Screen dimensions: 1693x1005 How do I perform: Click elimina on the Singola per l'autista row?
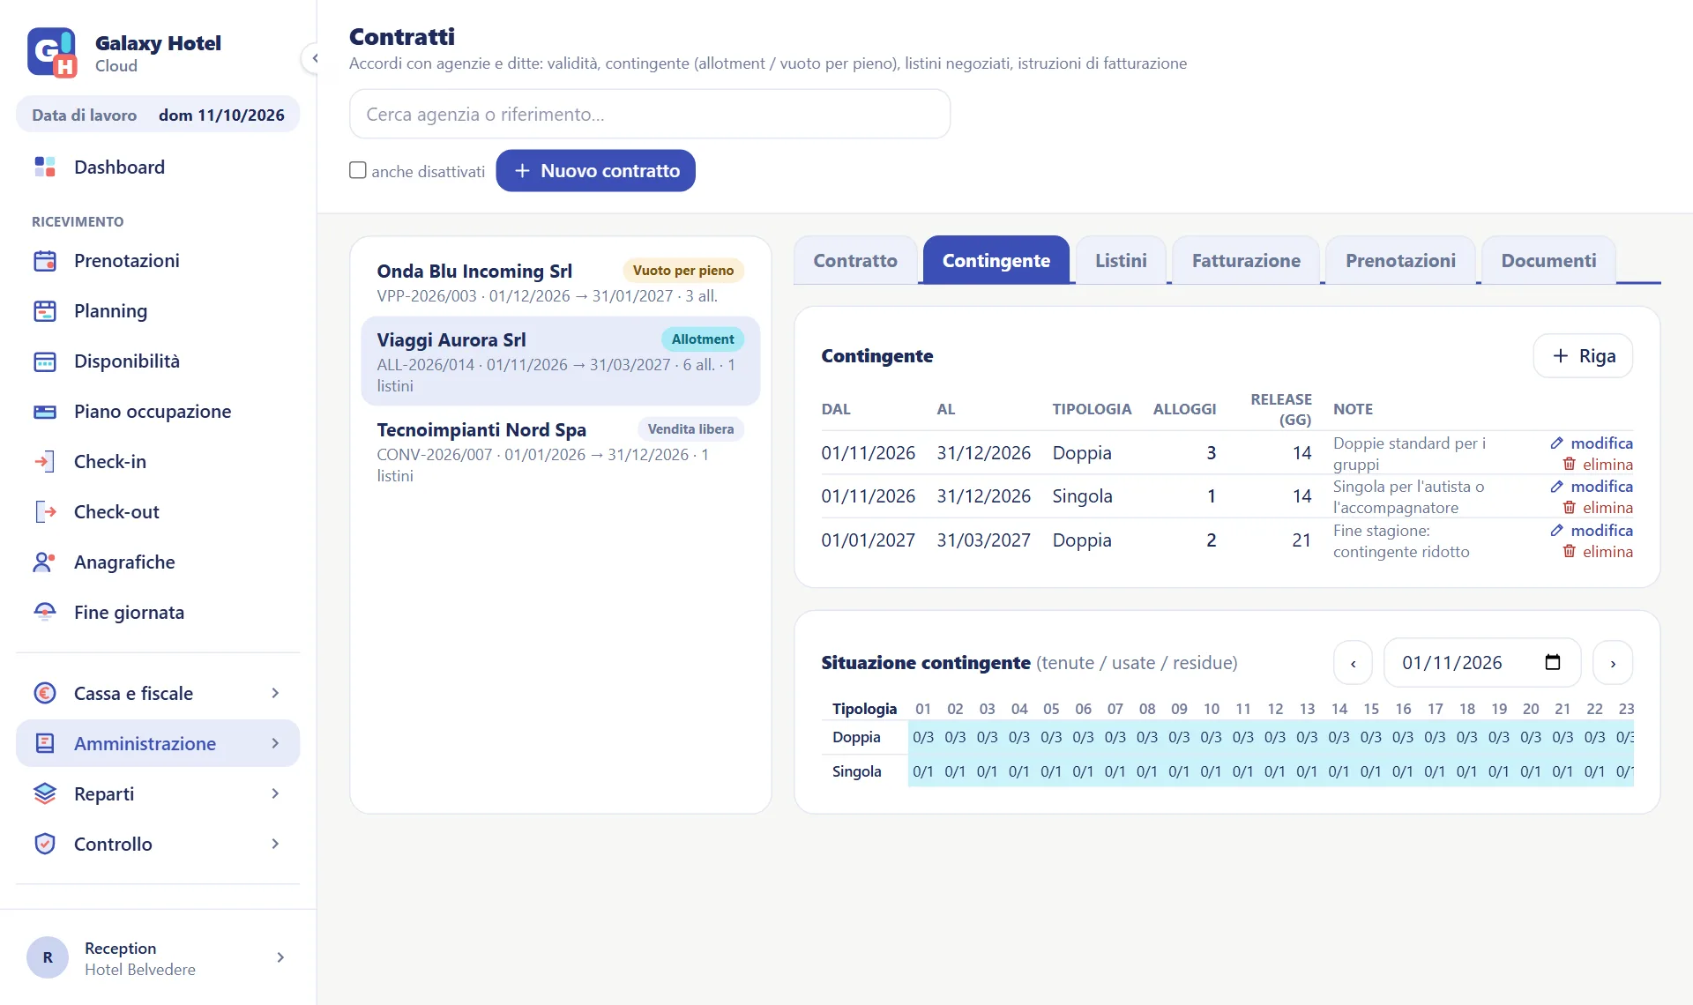point(1598,508)
